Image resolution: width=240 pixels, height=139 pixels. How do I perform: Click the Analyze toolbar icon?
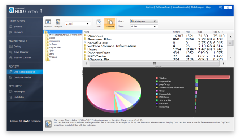(58, 23)
